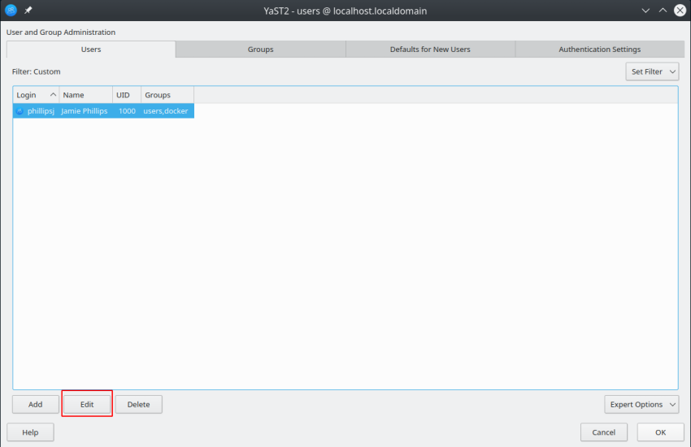
Task: Open Defaults for New Users tab
Action: [x=430, y=49]
